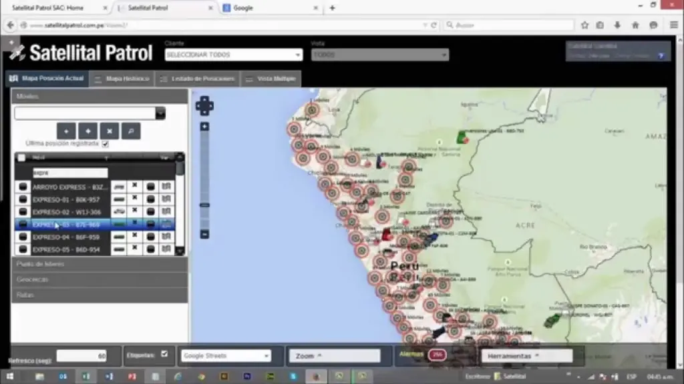The height and width of the screenshot is (384, 684).
Task: Open the Google Streets map layer dropdown
Action: (x=226, y=356)
